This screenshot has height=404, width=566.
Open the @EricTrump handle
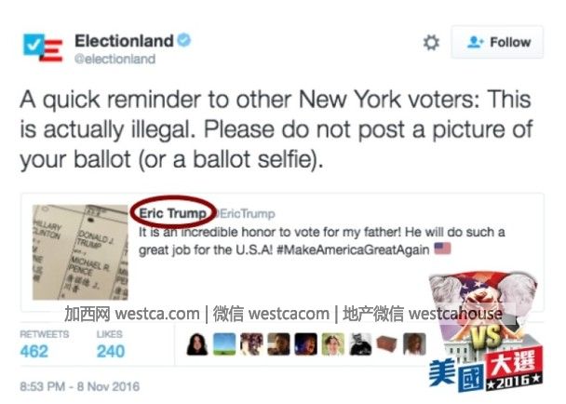point(246,214)
